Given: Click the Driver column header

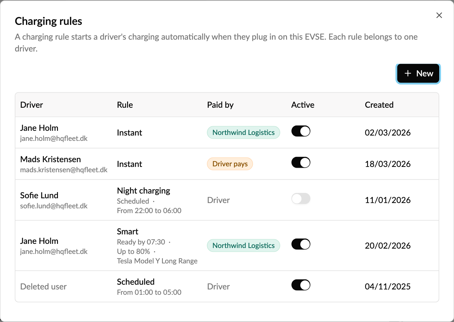Looking at the screenshot, I should [32, 105].
